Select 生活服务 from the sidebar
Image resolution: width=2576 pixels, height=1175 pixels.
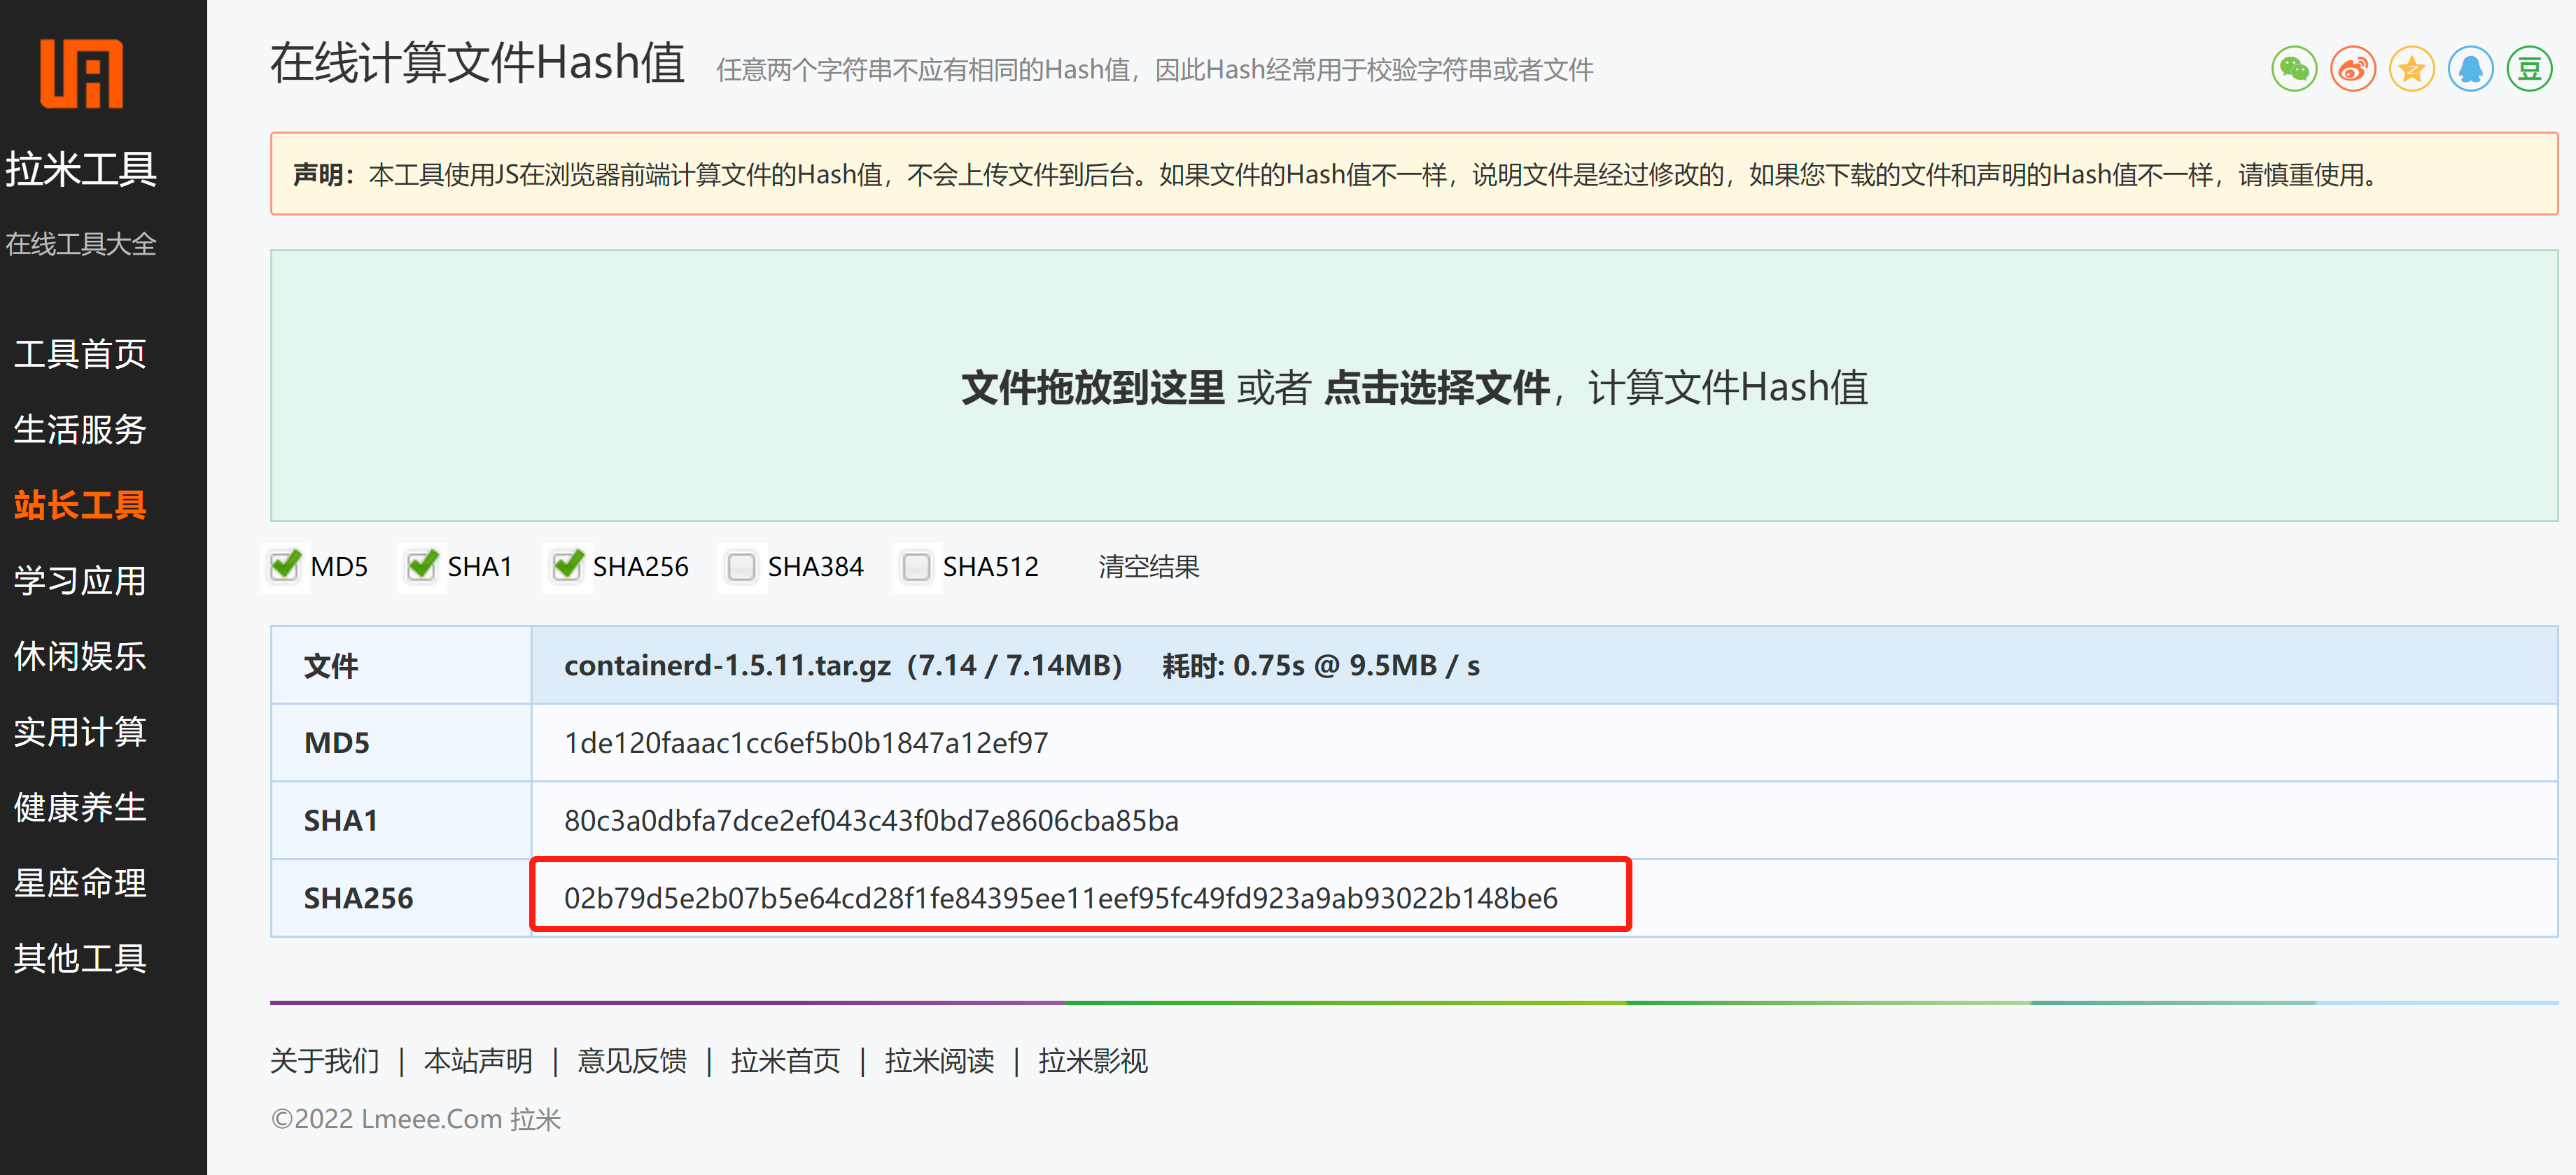click(80, 429)
